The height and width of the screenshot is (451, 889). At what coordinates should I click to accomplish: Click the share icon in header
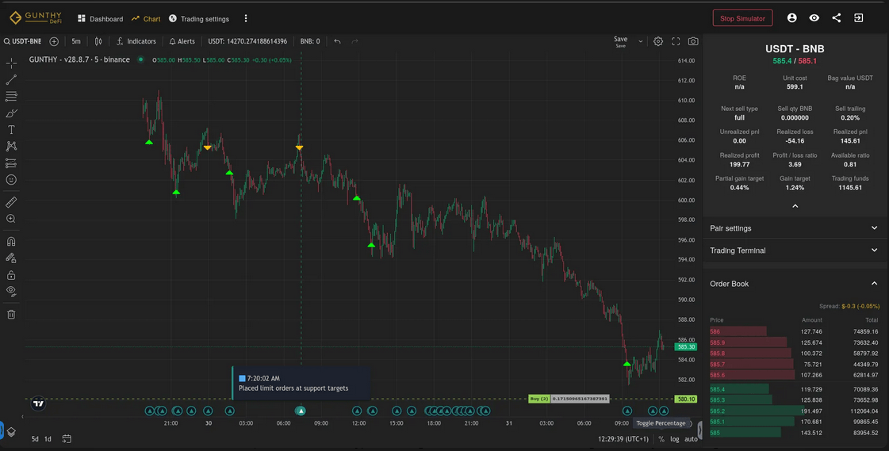pyautogui.click(x=836, y=18)
